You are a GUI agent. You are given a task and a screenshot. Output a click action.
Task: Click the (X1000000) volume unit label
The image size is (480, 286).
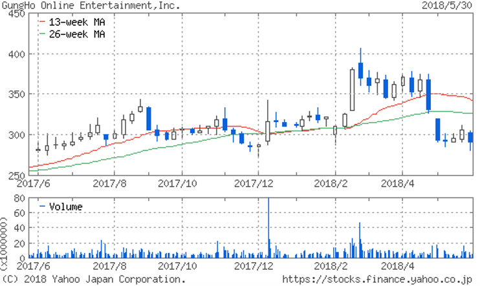(5, 226)
